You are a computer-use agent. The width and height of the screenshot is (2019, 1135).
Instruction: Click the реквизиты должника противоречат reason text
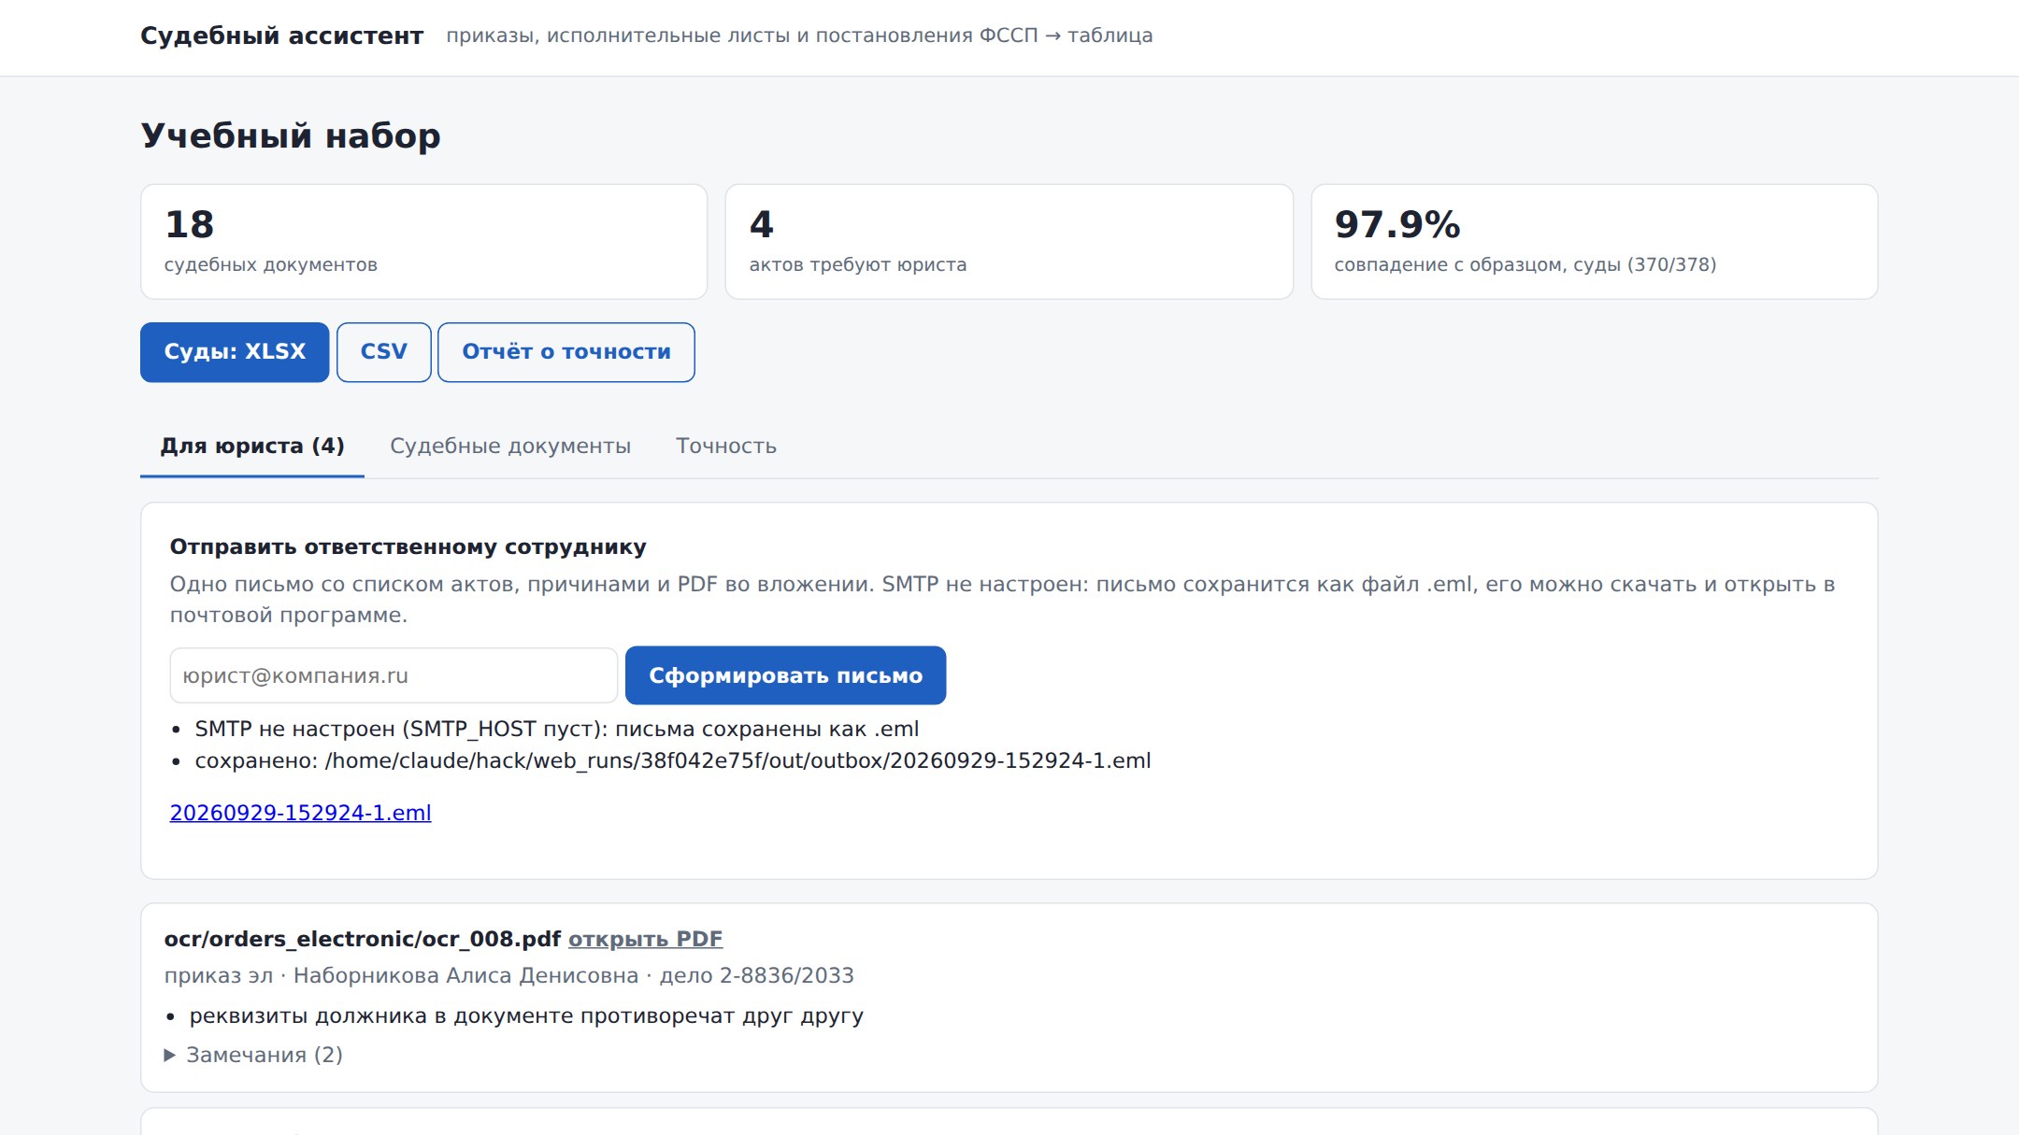tap(526, 1015)
